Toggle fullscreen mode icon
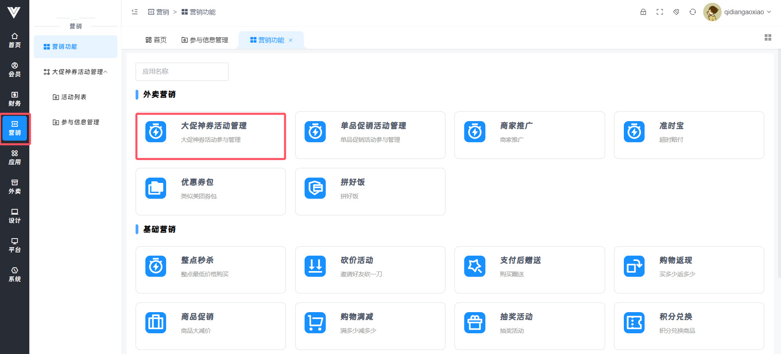The height and width of the screenshot is (354, 781). (660, 12)
